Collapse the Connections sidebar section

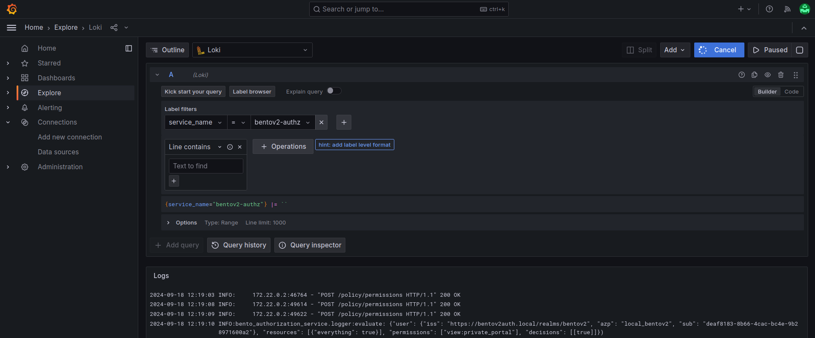(8, 122)
